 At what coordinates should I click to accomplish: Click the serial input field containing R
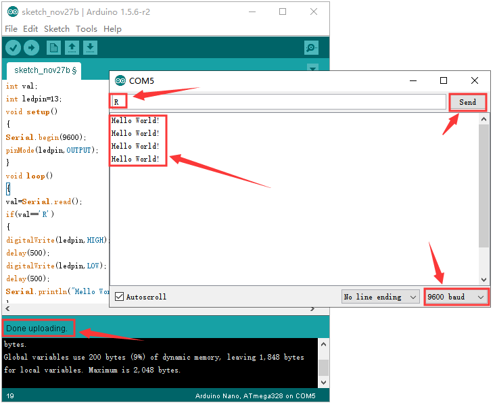(279, 102)
